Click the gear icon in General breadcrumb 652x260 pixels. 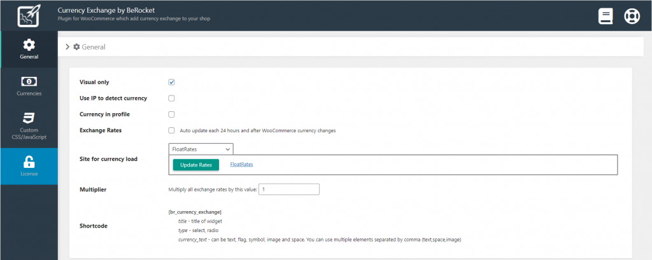coord(76,47)
